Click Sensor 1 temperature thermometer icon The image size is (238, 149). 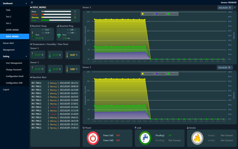point(32,54)
